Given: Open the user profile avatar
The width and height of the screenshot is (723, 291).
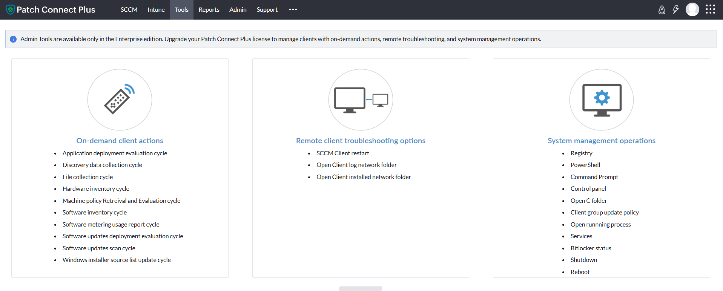Looking at the screenshot, I should pos(692,9).
